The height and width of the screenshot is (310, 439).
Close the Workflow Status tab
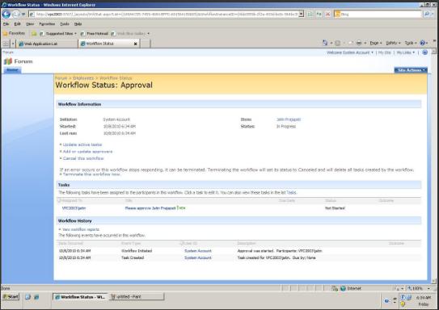click(x=136, y=44)
